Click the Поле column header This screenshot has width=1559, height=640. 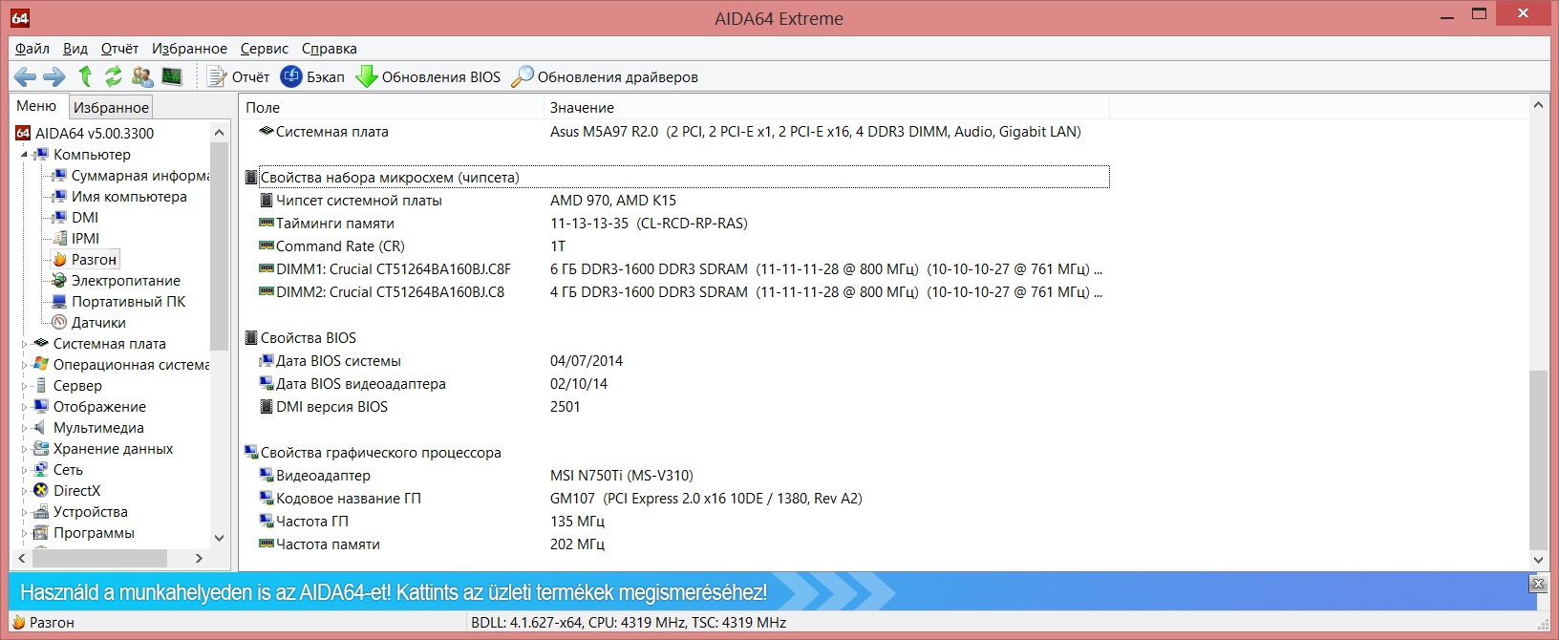[x=391, y=108]
